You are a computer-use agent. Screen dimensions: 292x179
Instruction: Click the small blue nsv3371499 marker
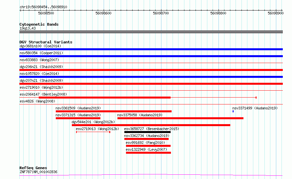(233, 111)
